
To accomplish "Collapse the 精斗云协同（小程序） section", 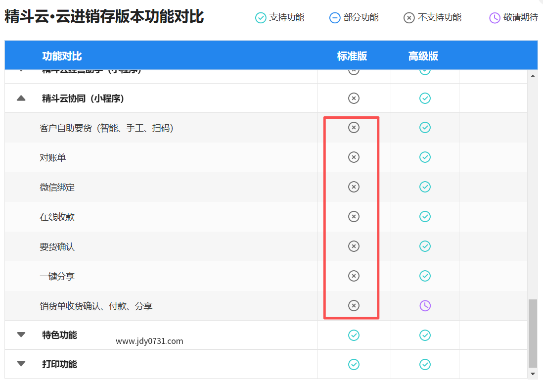I will click(x=21, y=98).
